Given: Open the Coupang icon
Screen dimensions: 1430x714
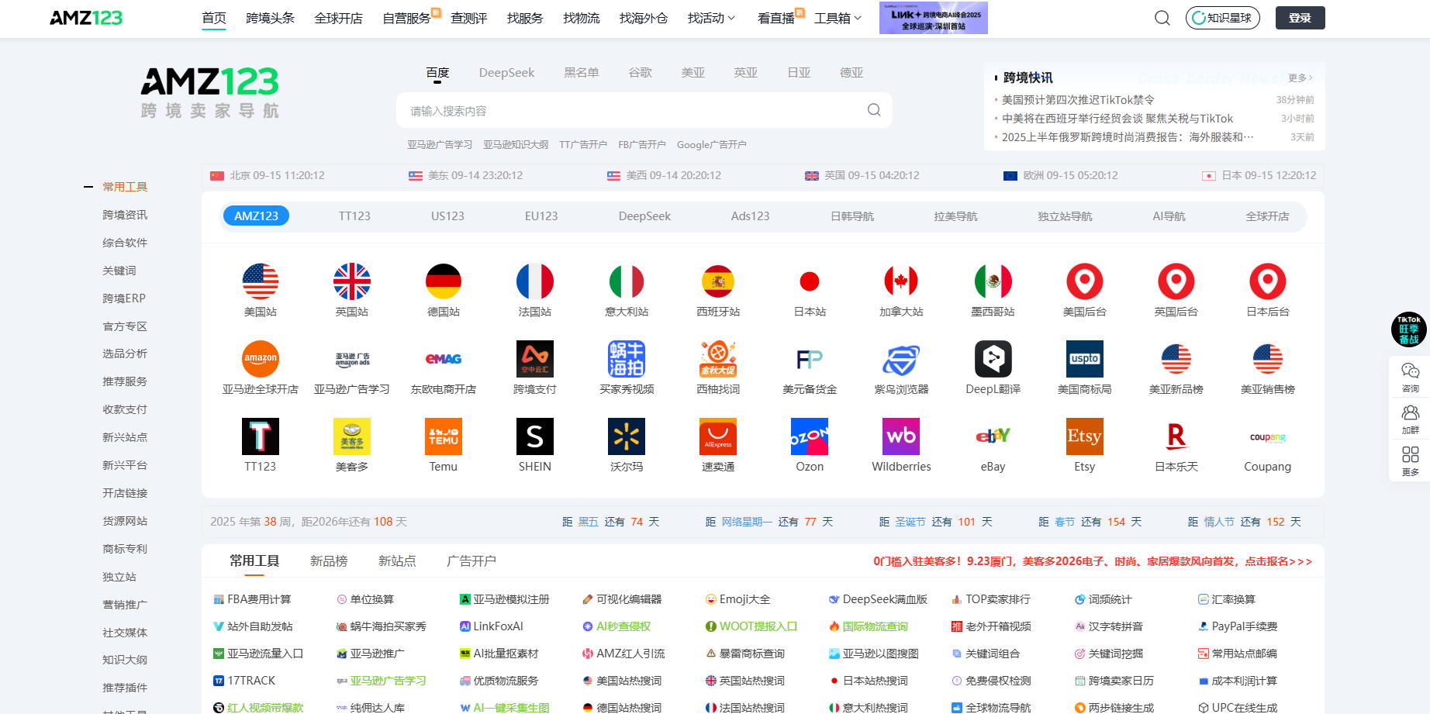Looking at the screenshot, I should 1267,436.
